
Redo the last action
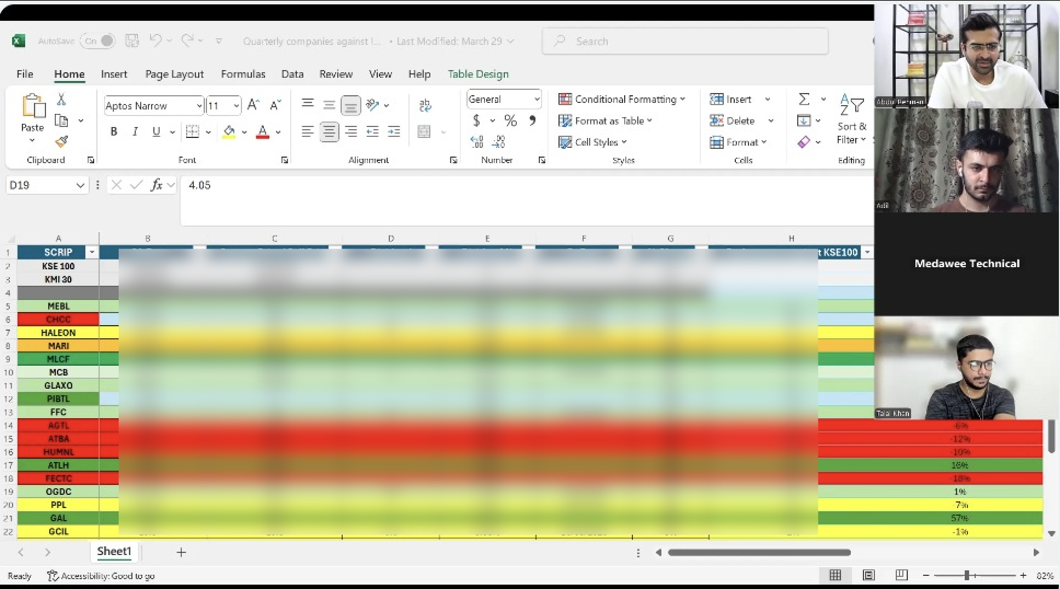pos(188,41)
